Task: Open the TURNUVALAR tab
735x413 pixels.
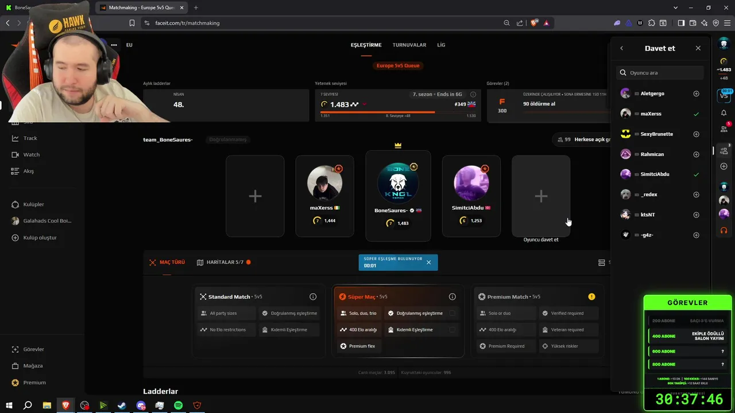Action: click(409, 45)
